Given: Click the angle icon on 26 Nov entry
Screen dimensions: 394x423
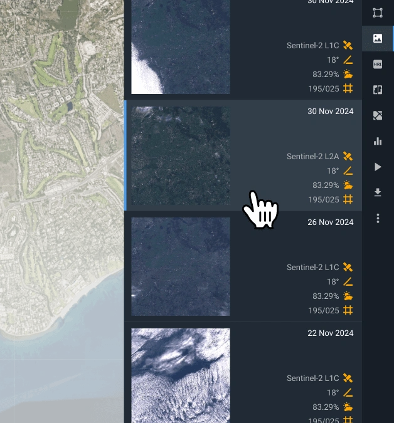Looking at the screenshot, I should (348, 281).
